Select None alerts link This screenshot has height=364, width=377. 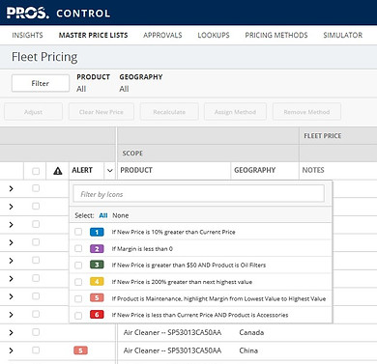[x=120, y=215]
